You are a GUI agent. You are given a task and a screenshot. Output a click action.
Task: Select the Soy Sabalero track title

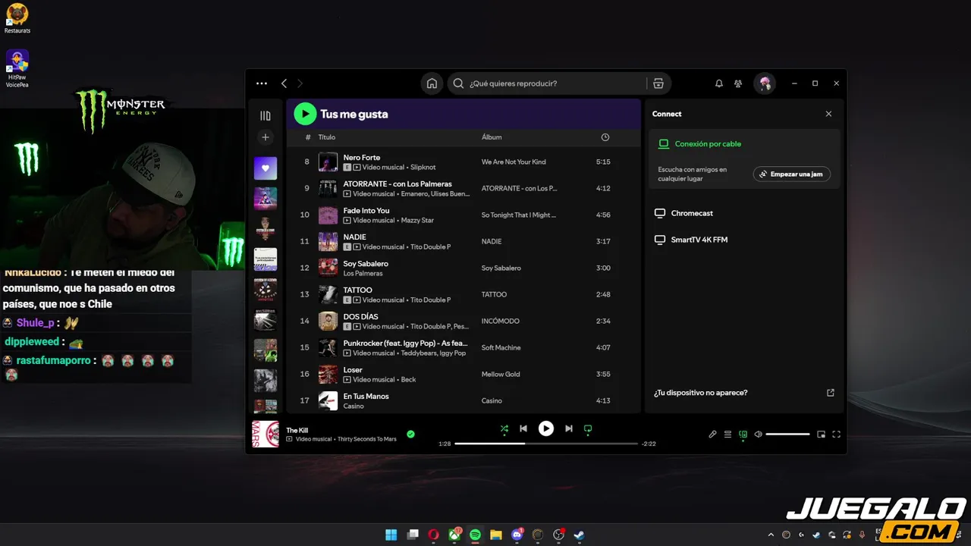point(366,263)
